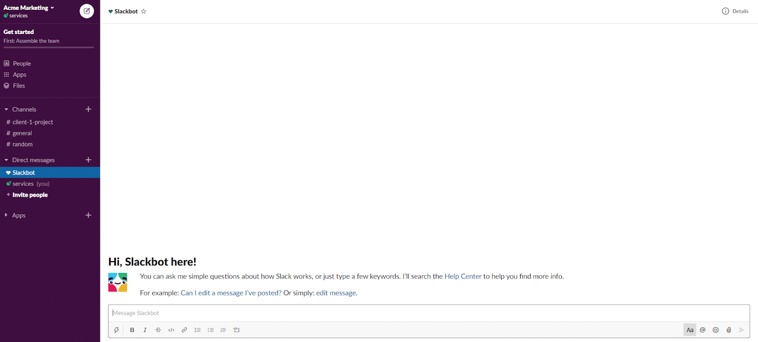The height and width of the screenshot is (342, 758).
Task: Insert a link using the link icon
Action: [x=184, y=330]
